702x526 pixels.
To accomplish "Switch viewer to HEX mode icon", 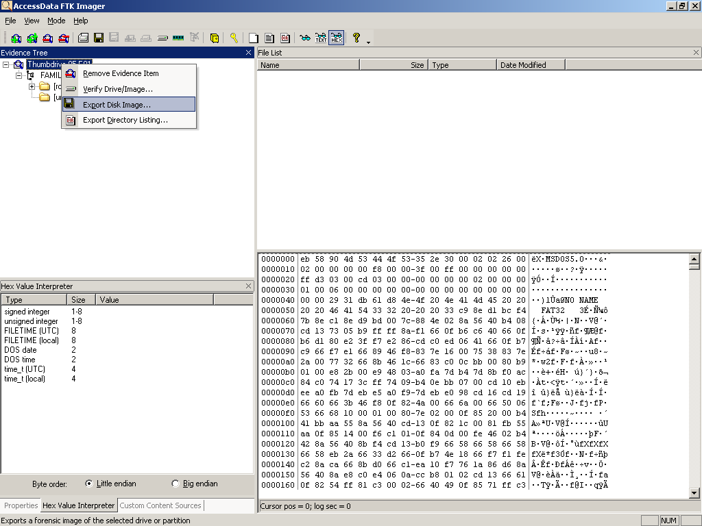I will coord(336,38).
